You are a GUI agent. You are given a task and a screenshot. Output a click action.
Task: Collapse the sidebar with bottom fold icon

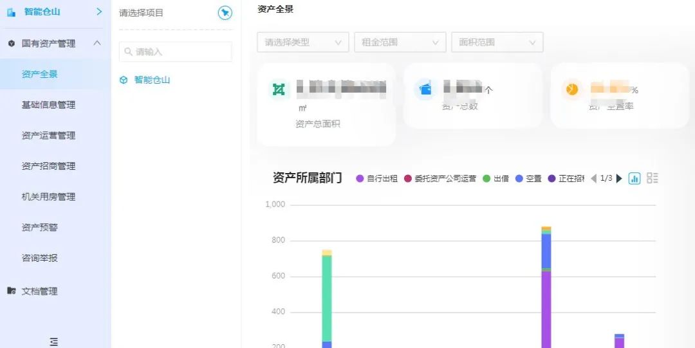pos(53,342)
